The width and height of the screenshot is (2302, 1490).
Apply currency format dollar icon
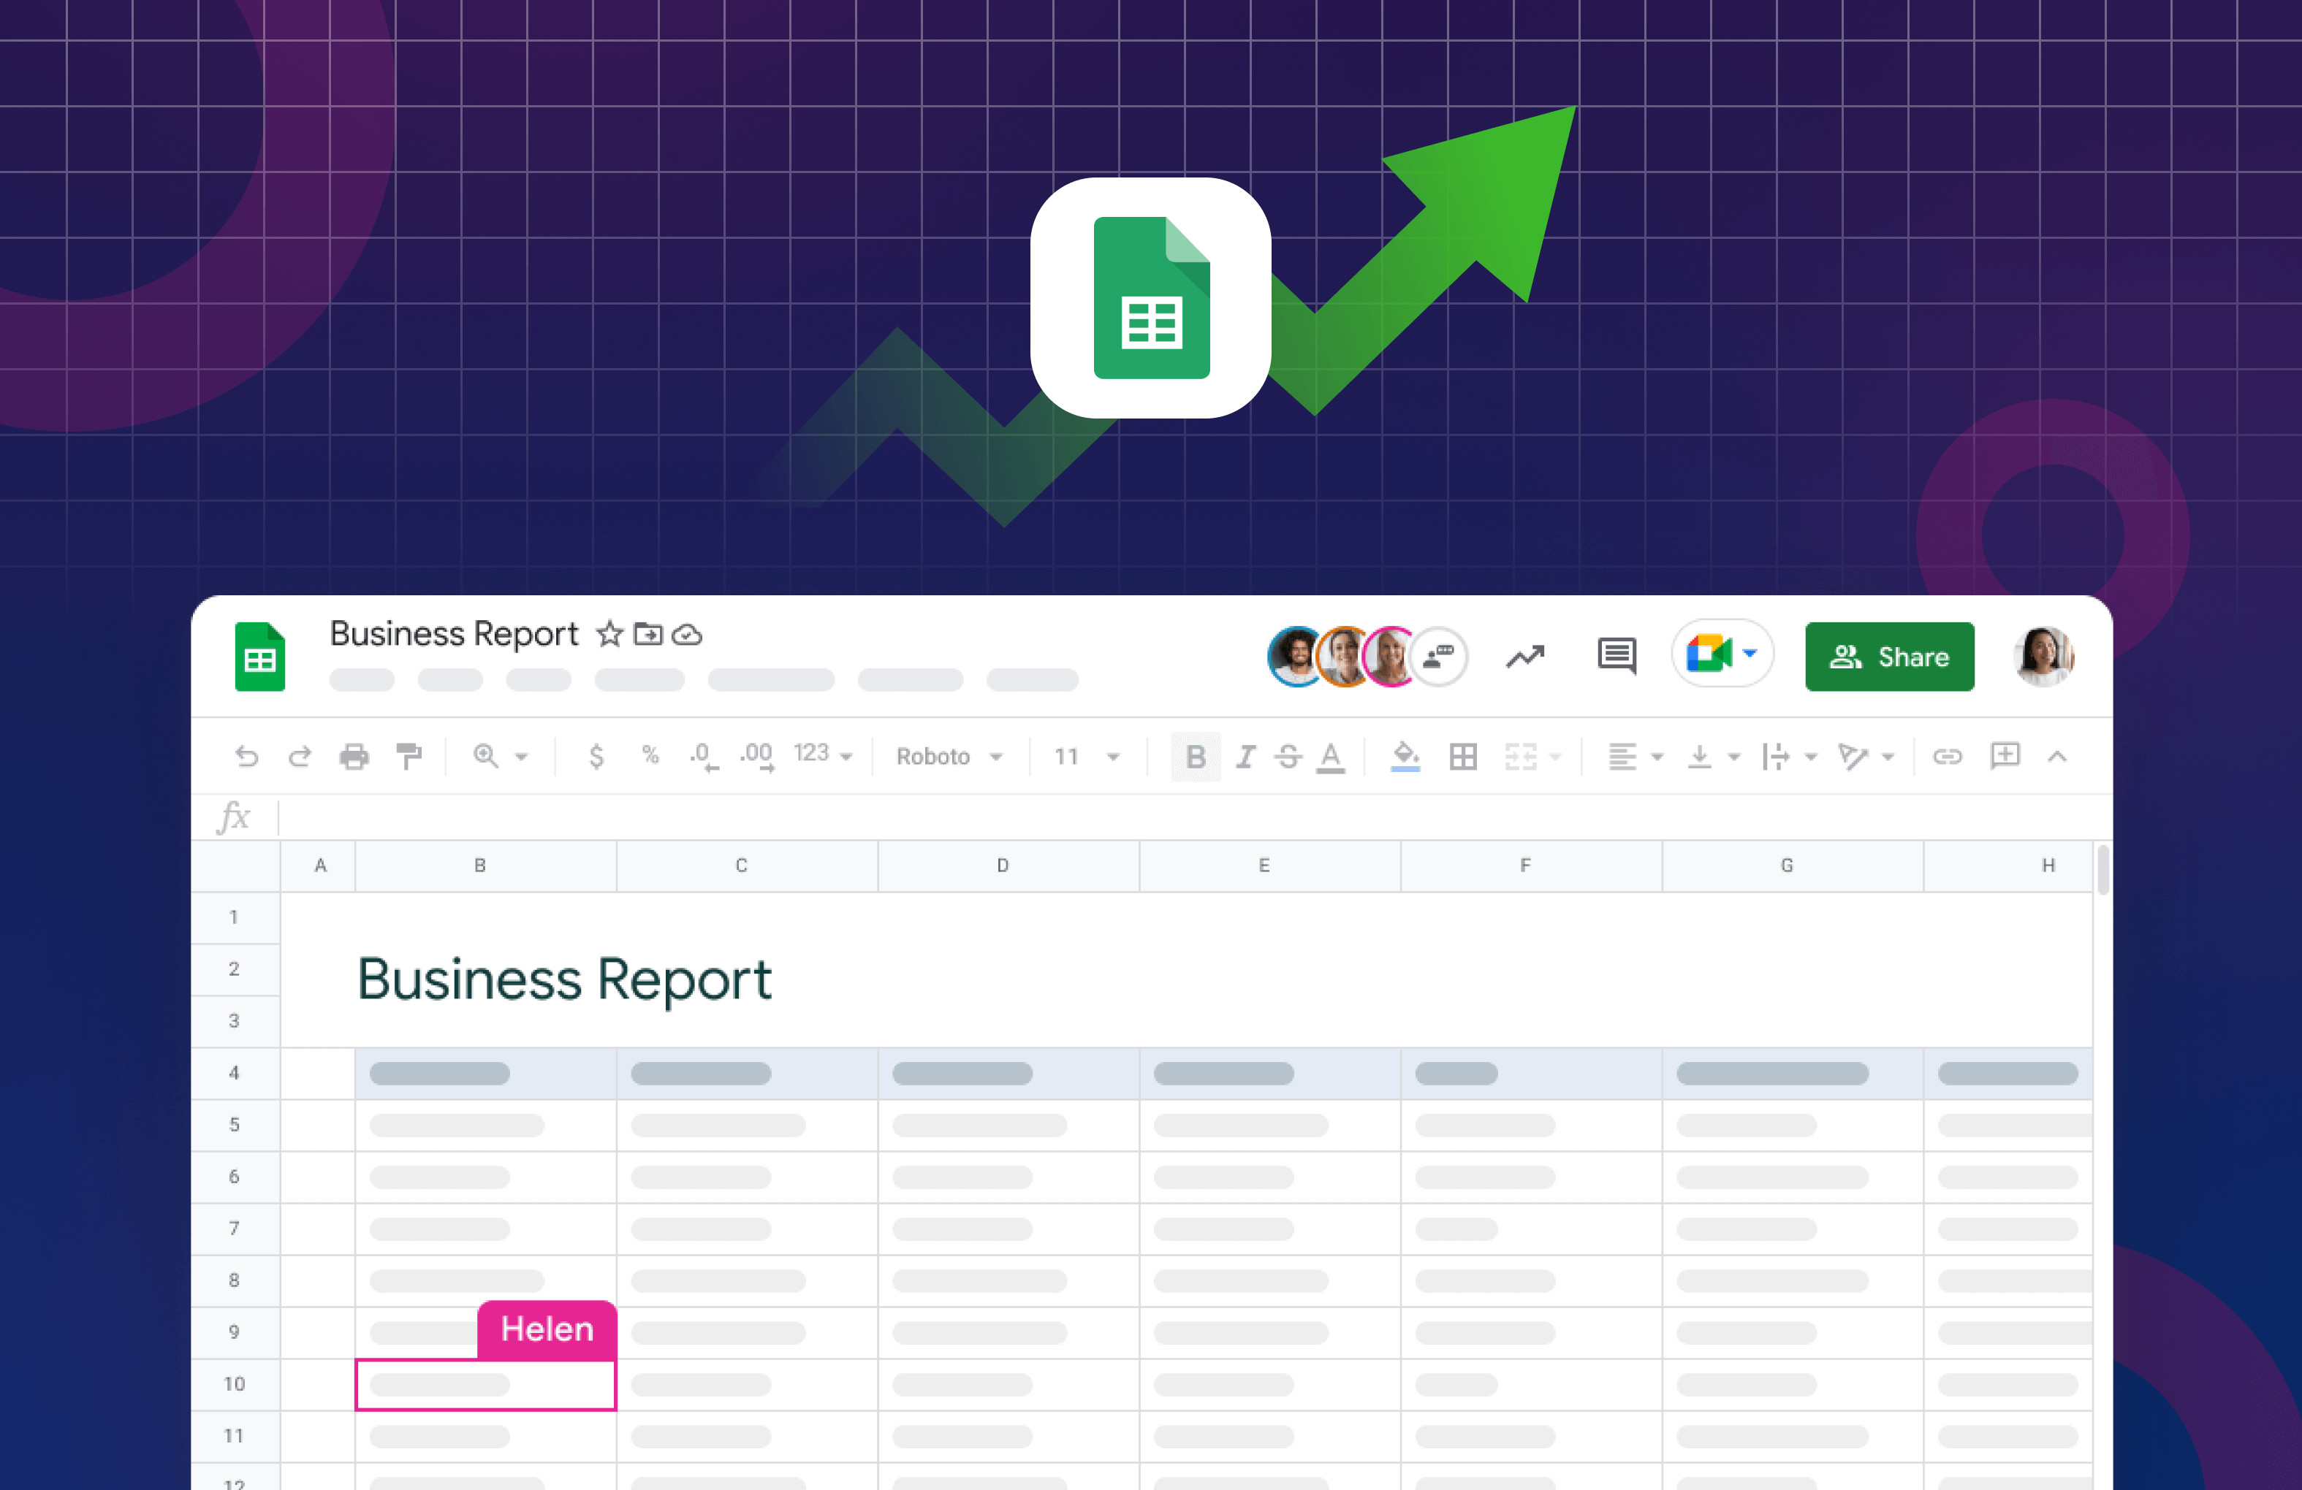coord(597,756)
